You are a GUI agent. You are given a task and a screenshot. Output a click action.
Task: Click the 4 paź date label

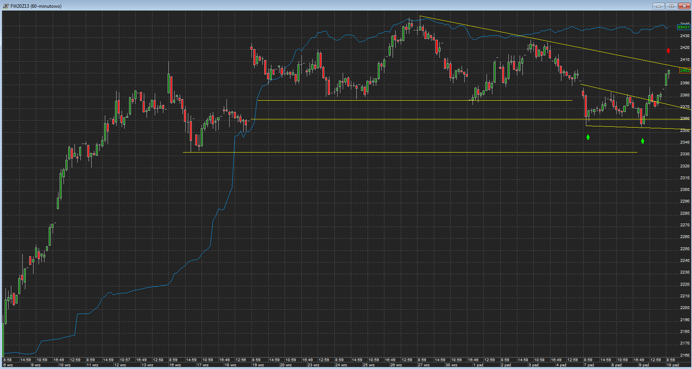click(561, 365)
